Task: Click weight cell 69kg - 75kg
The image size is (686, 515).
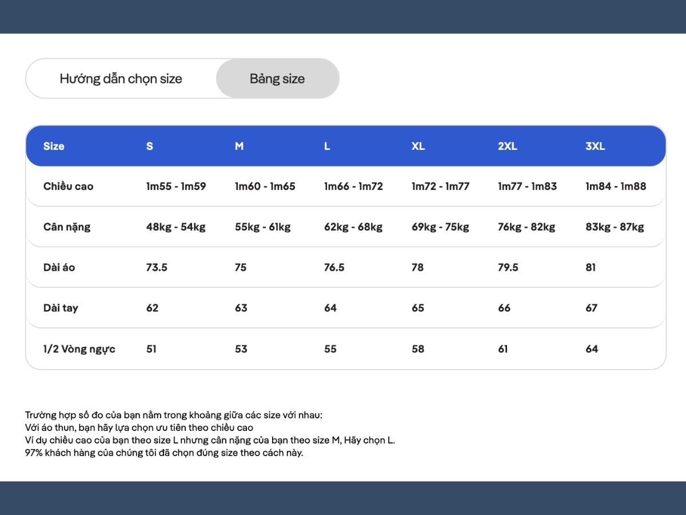Action: [x=440, y=227]
